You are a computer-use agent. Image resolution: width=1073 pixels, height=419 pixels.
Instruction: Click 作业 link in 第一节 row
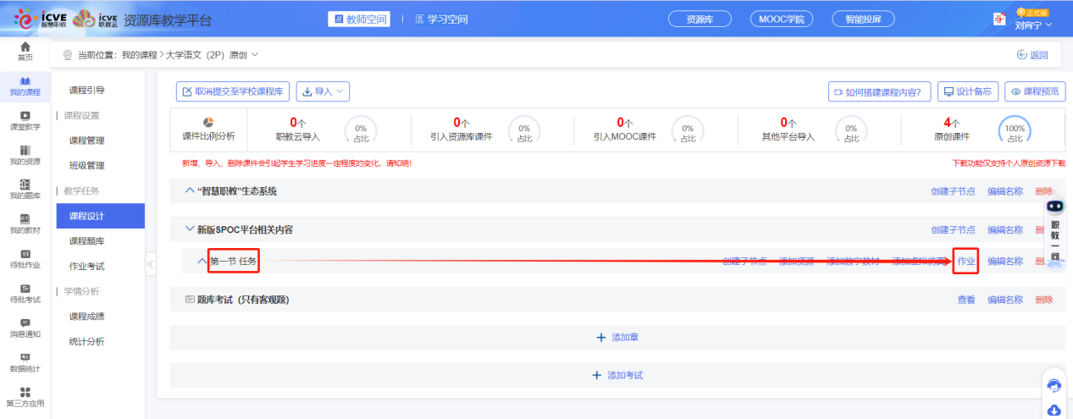coord(966,262)
